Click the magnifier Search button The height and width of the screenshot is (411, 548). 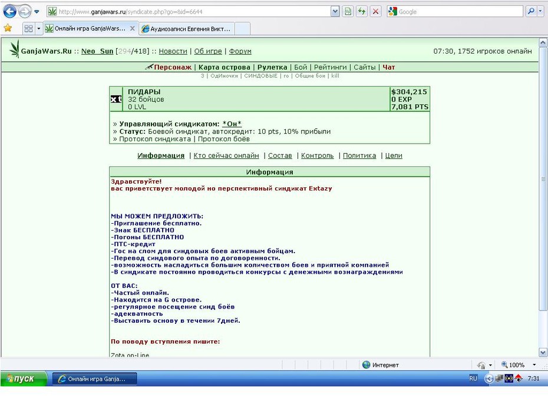531,12
